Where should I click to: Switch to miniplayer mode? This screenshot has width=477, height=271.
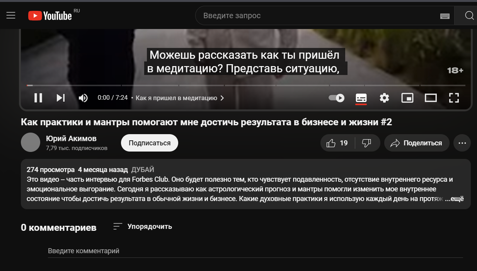(407, 98)
